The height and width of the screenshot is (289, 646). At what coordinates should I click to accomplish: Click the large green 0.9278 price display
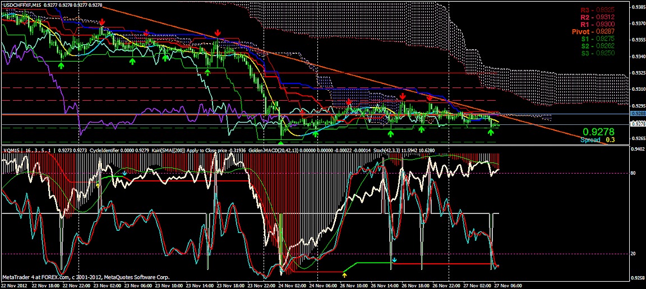point(599,132)
